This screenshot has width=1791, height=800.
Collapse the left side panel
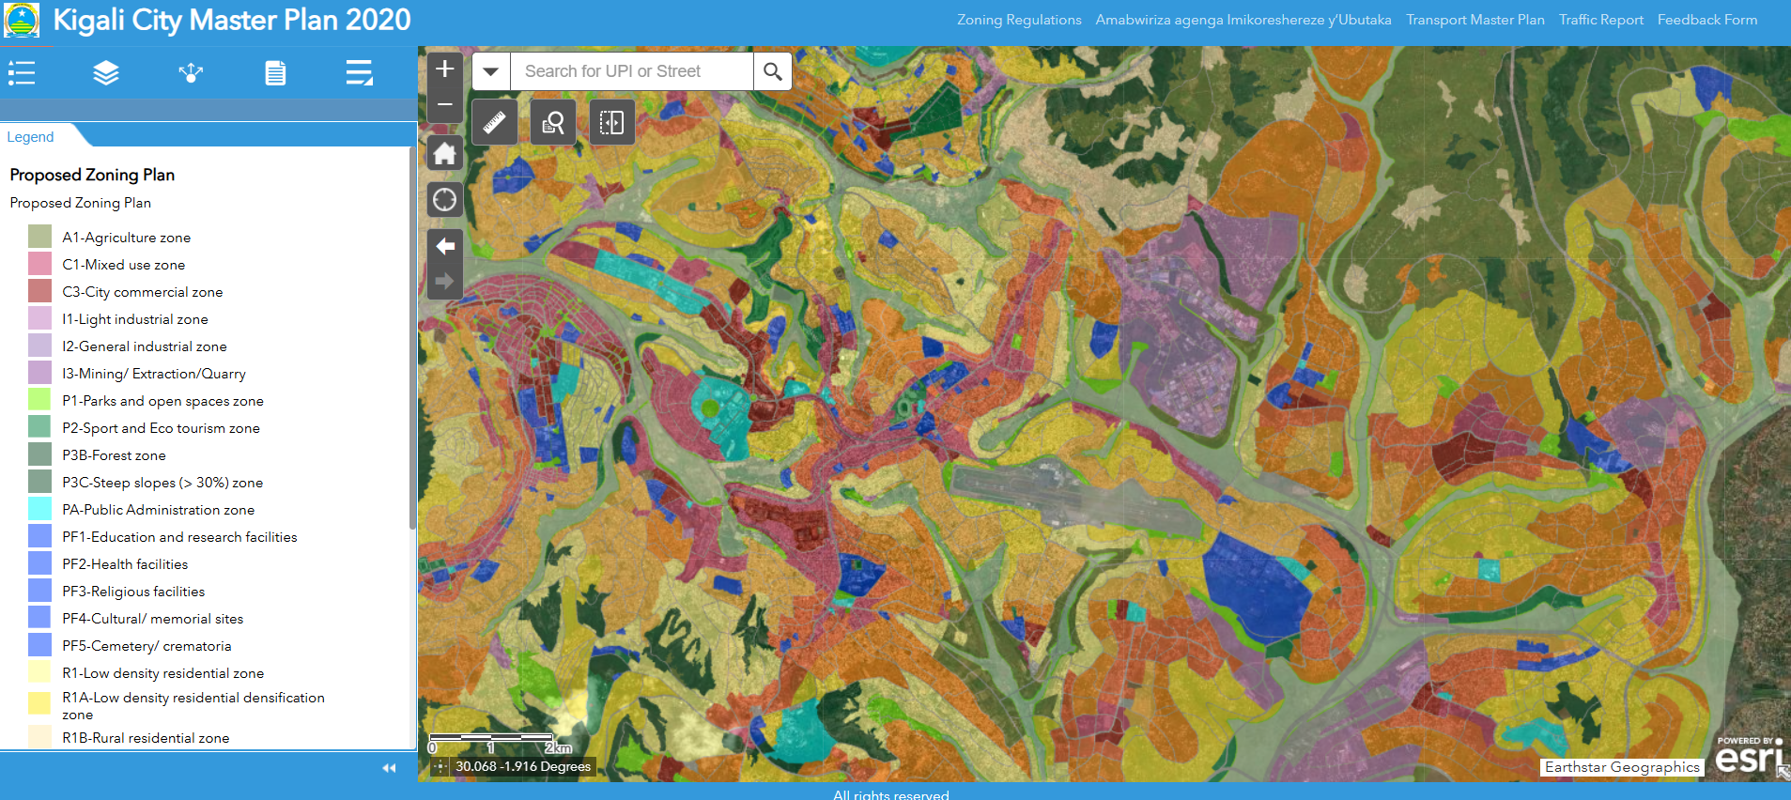pyautogui.click(x=389, y=768)
